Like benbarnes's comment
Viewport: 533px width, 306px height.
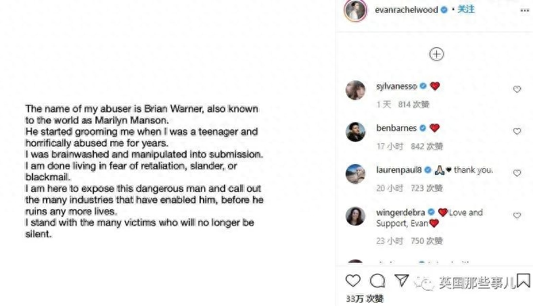coord(517,131)
